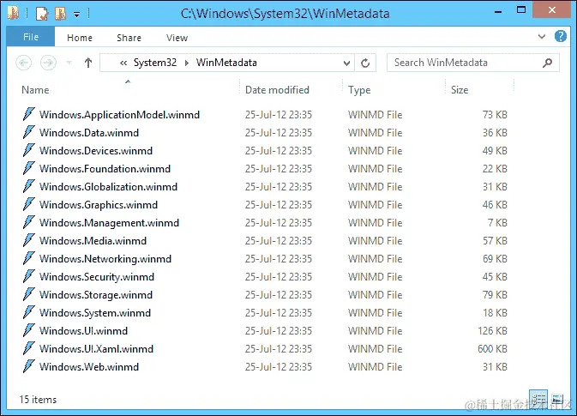Viewport: 577px width, 416px height.
Task: Open the Home ribbon tab
Action: coord(80,38)
